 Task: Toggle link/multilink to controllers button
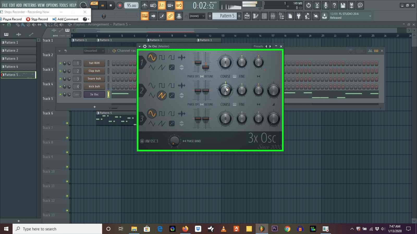[170, 16]
